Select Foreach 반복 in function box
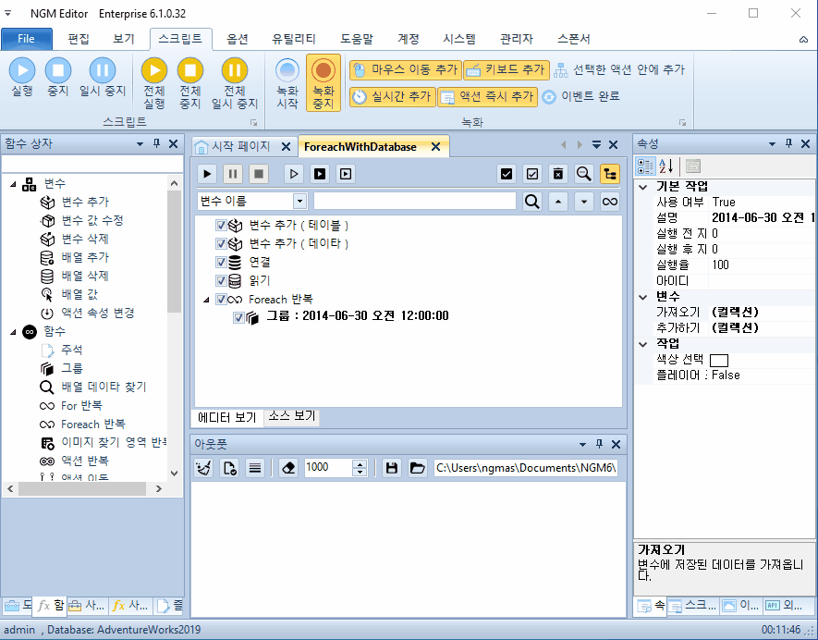Screen dimensions: 818x640 click(x=92, y=424)
